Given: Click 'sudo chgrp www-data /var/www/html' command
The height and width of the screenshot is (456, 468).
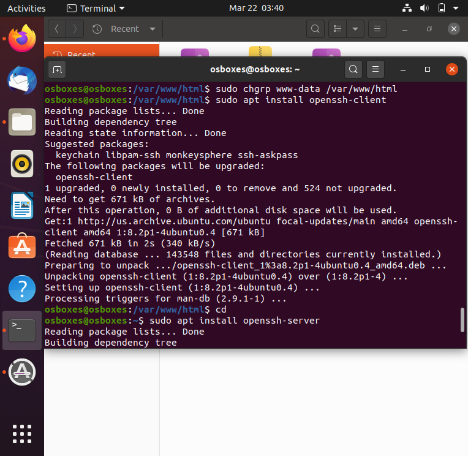Looking at the screenshot, I should [306, 89].
